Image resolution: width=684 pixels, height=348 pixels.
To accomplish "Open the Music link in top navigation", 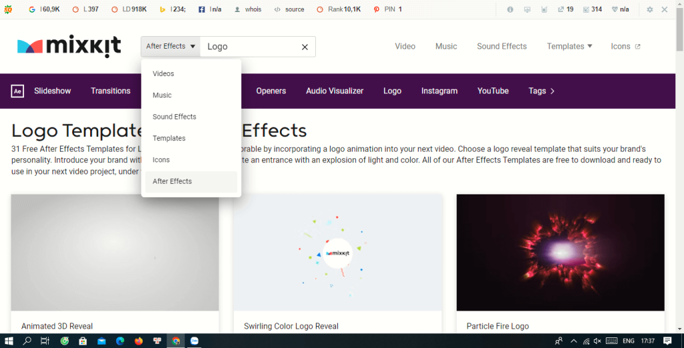I will pyautogui.click(x=446, y=46).
